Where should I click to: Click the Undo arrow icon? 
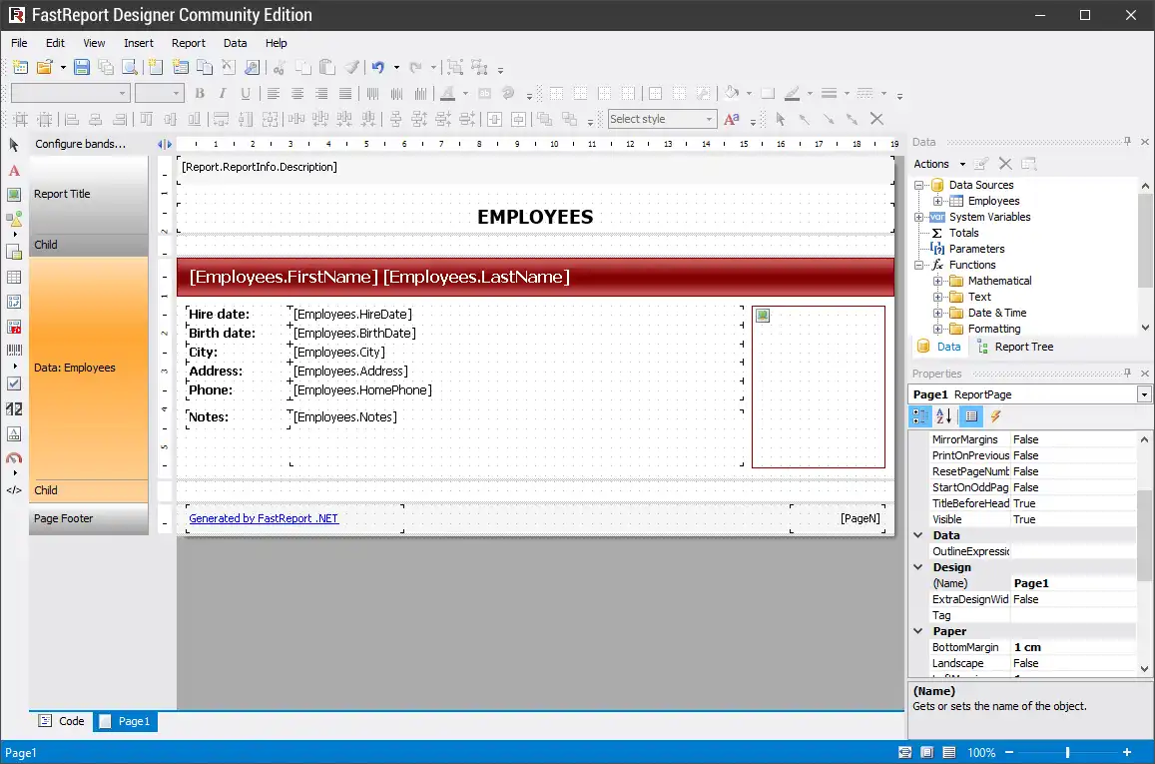[378, 68]
